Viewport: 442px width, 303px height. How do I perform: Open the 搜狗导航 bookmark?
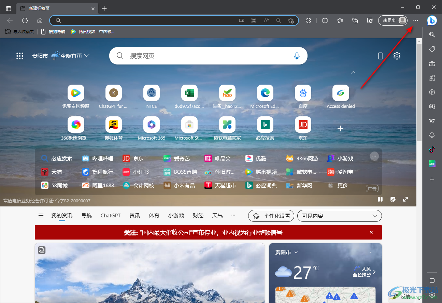click(53, 31)
